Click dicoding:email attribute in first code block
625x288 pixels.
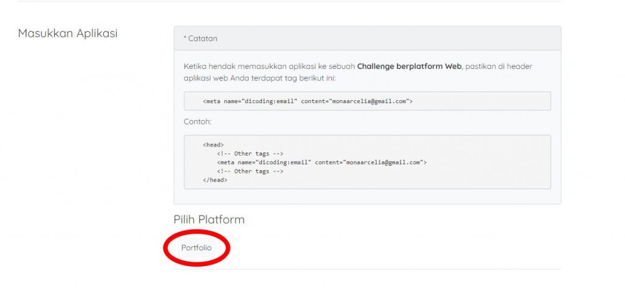(x=269, y=101)
